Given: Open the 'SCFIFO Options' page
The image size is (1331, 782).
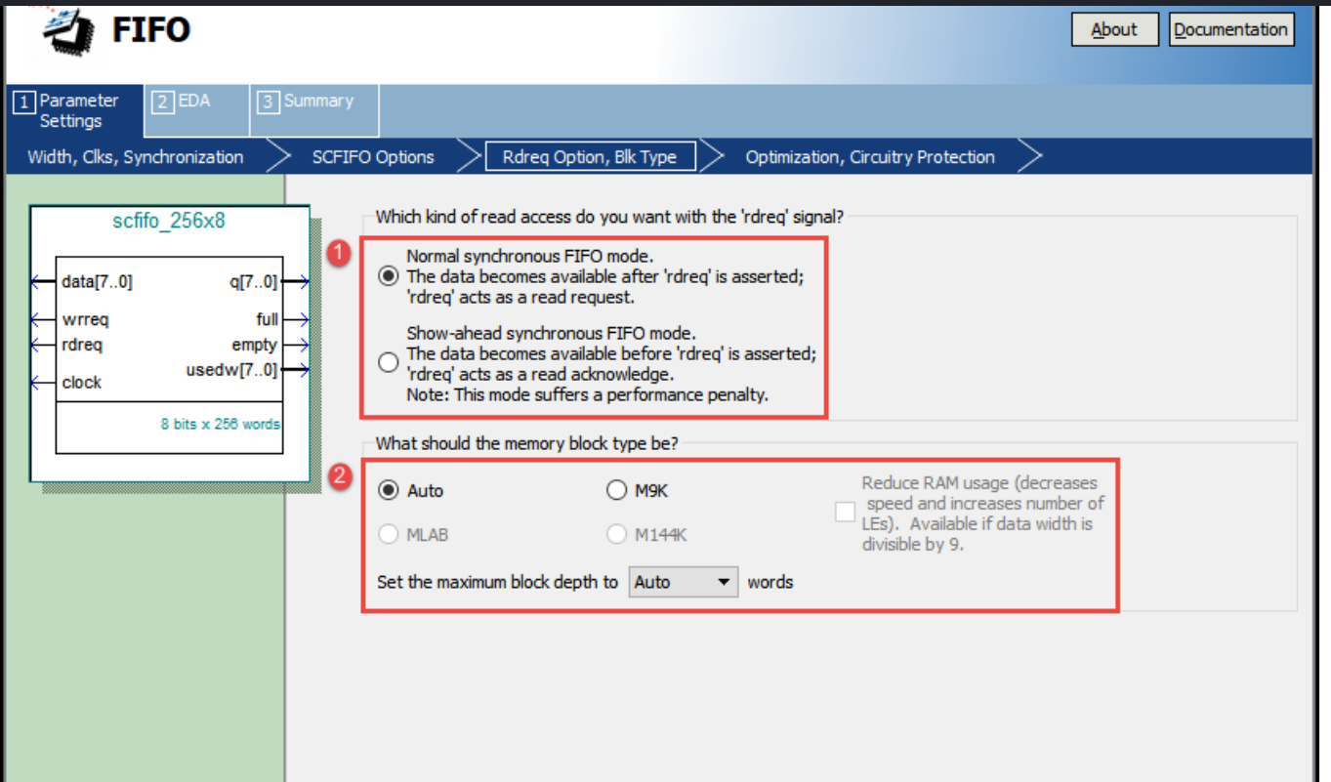Looking at the screenshot, I should (372, 156).
